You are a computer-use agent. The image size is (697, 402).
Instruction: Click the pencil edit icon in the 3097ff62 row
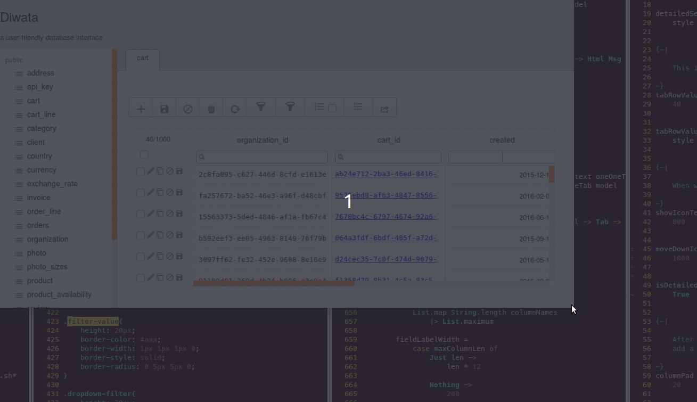point(151,256)
